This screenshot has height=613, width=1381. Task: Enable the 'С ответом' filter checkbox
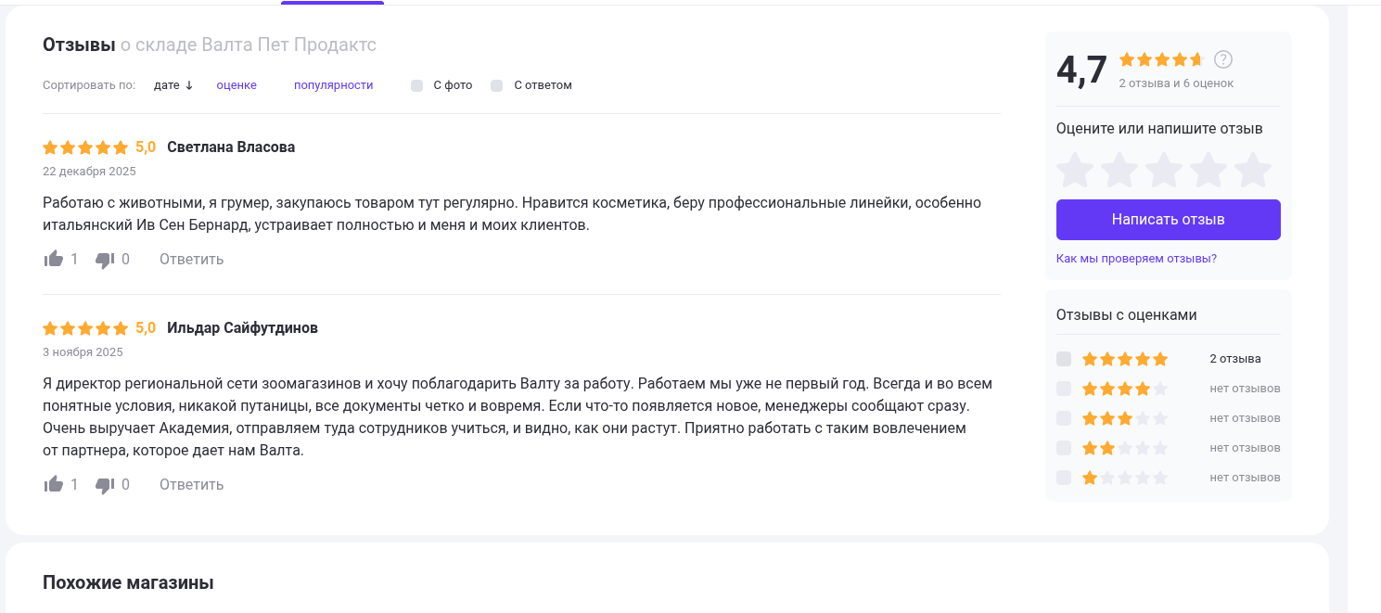[x=497, y=85]
